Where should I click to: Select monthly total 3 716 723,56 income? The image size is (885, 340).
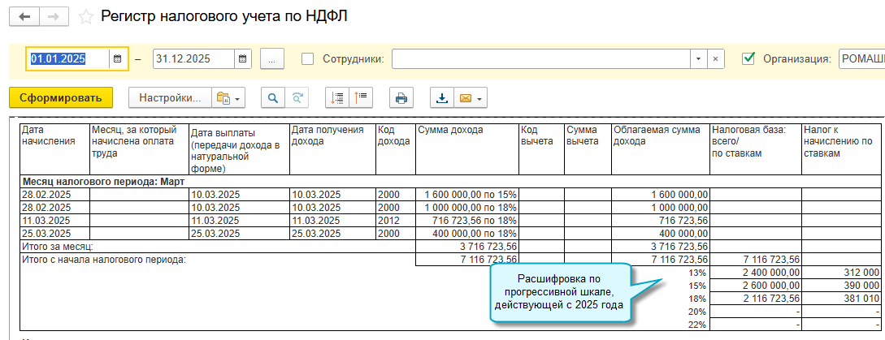pyautogui.click(x=466, y=247)
